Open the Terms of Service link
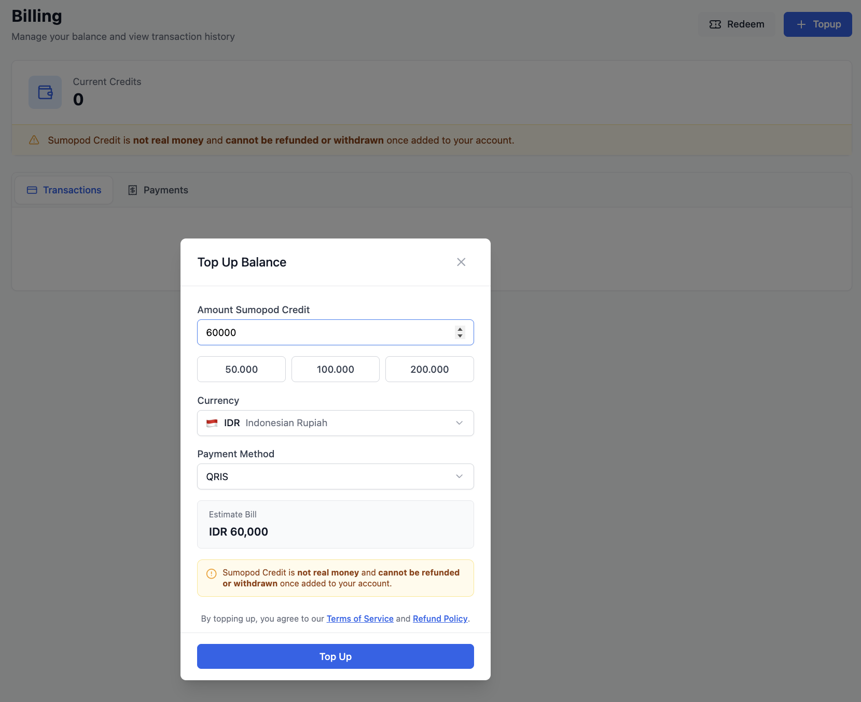Viewport: 861px width, 702px height. point(360,619)
